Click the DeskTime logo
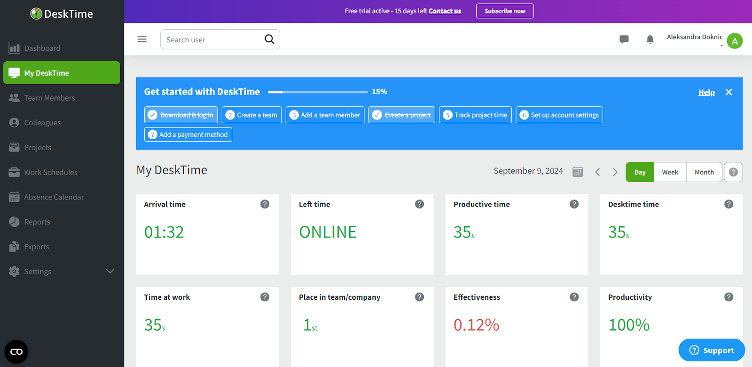Image resolution: width=752 pixels, height=367 pixels. (62, 14)
